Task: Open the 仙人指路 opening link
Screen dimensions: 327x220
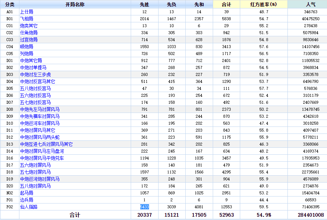Action: tap(29, 207)
